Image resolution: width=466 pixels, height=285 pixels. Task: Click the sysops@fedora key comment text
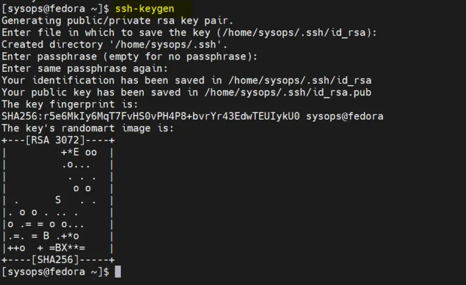345,116
